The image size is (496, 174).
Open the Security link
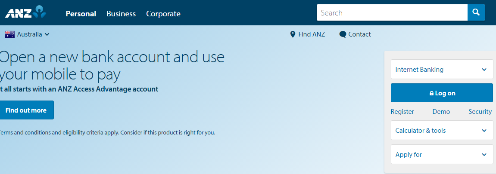click(480, 112)
